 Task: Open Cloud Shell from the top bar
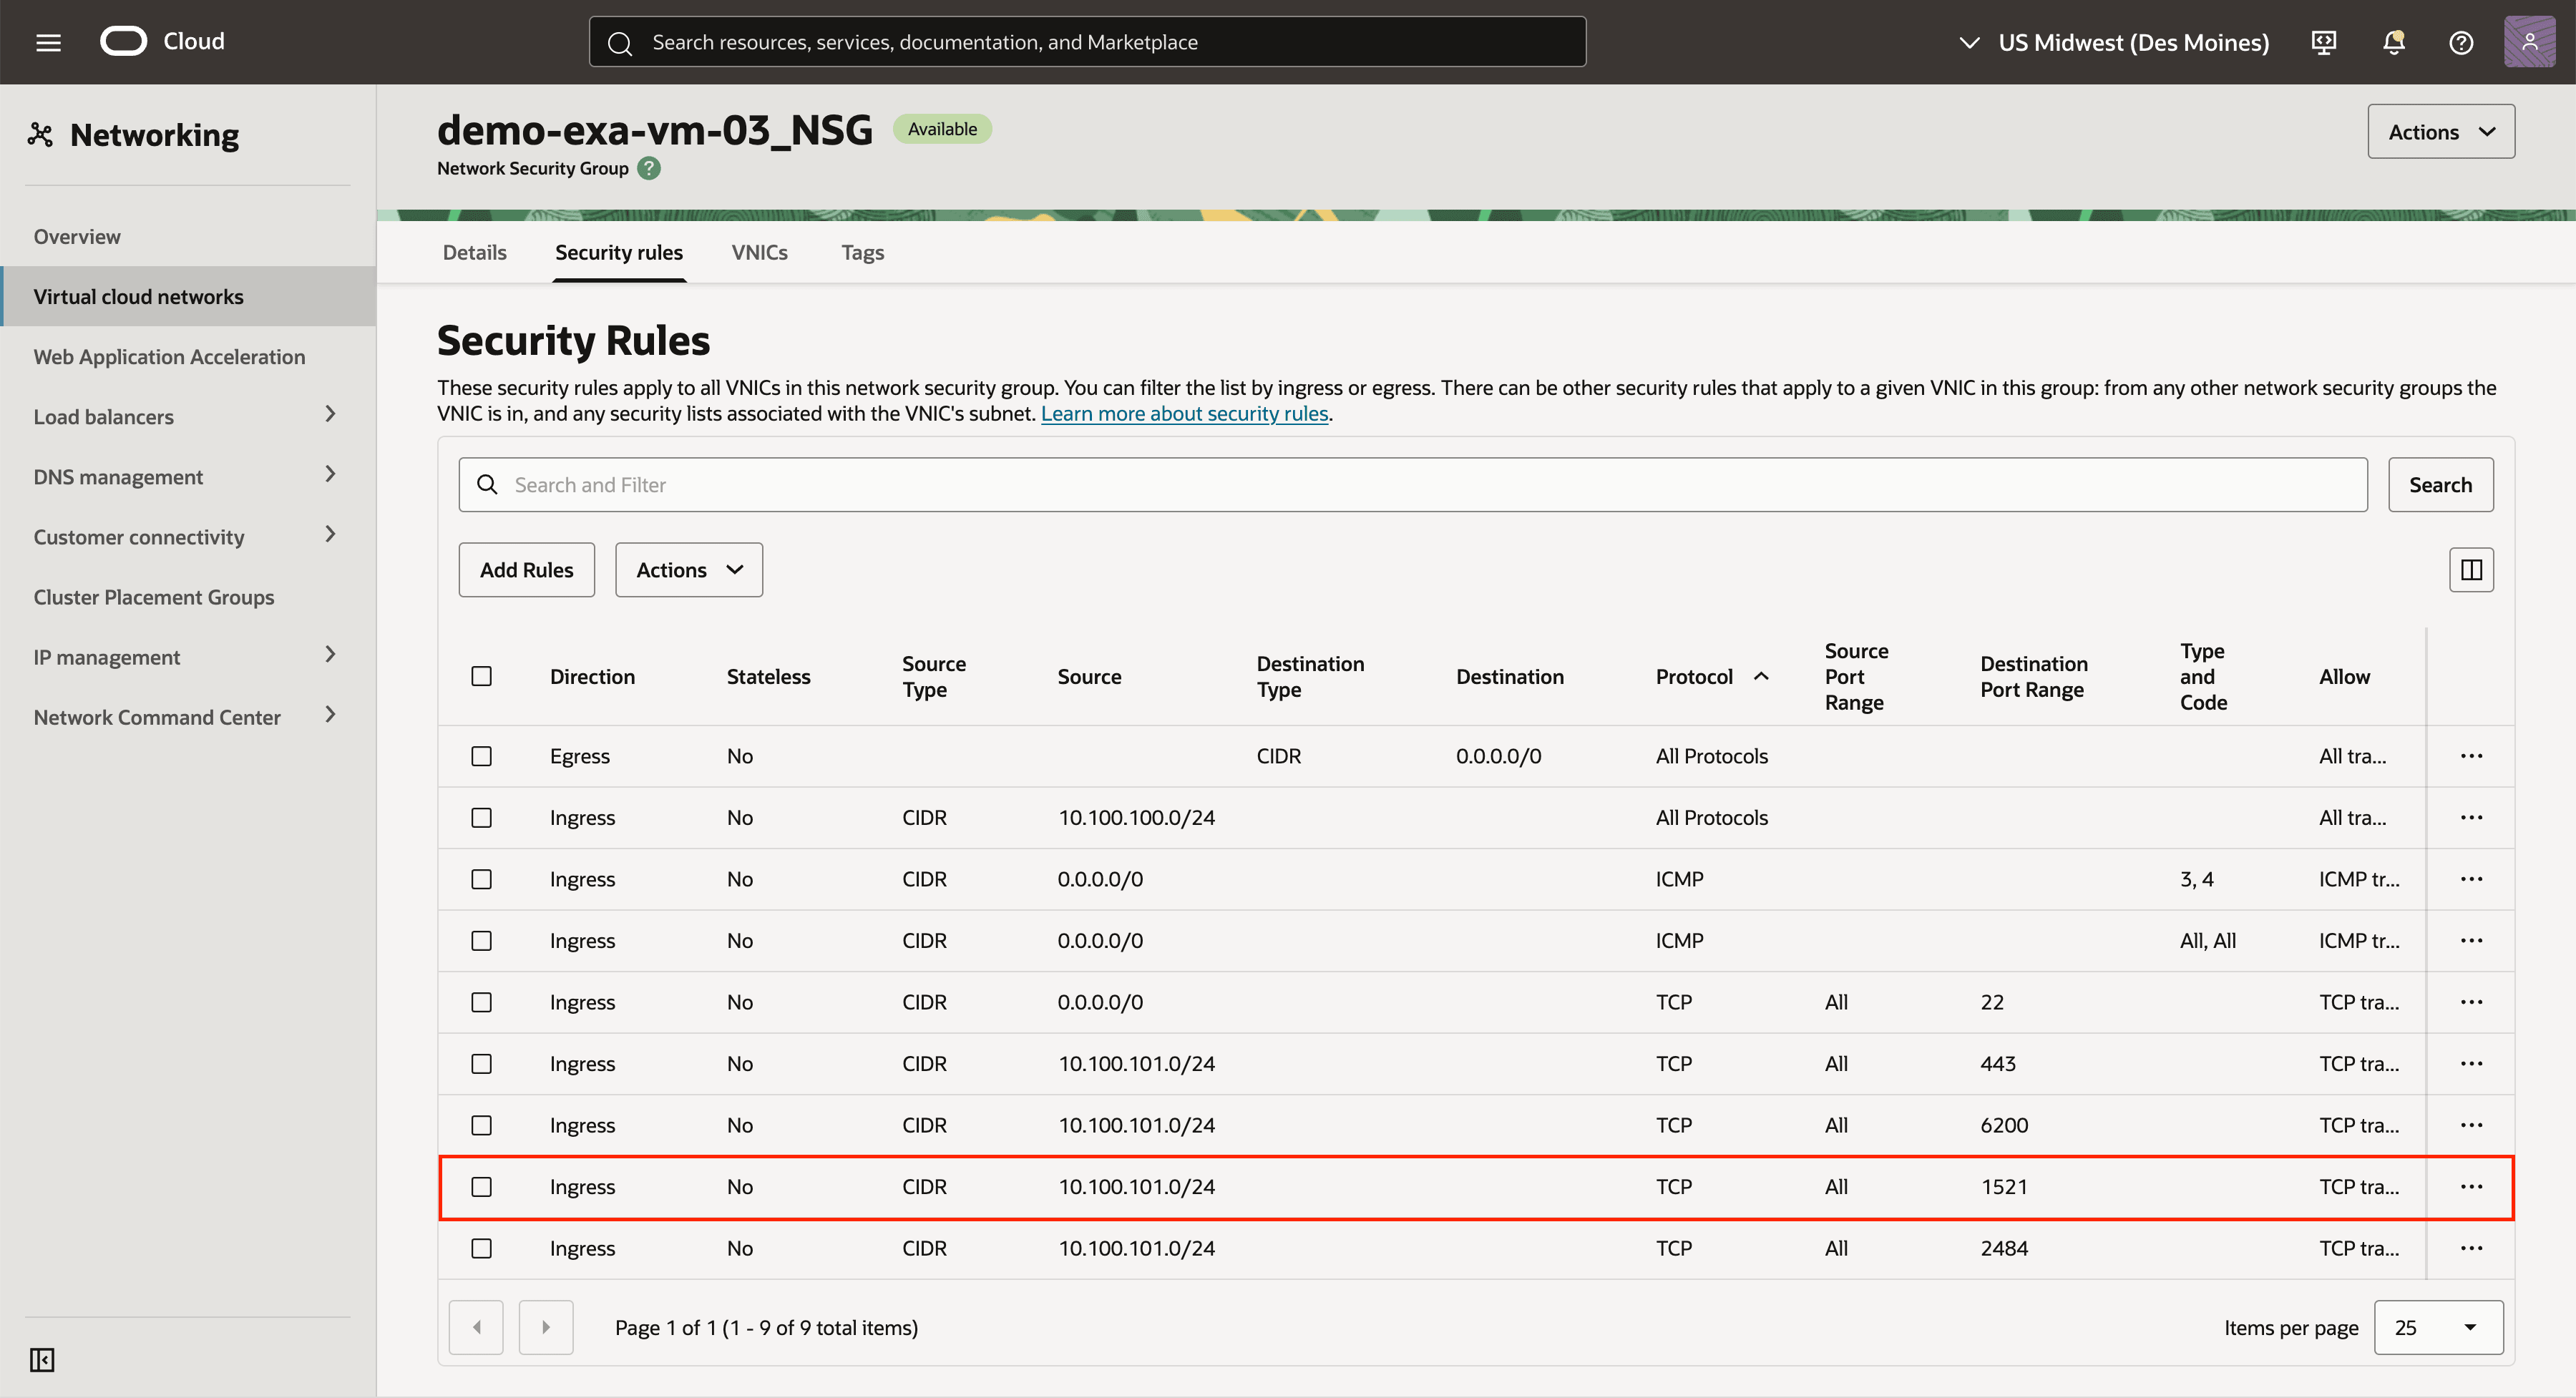(x=2324, y=42)
